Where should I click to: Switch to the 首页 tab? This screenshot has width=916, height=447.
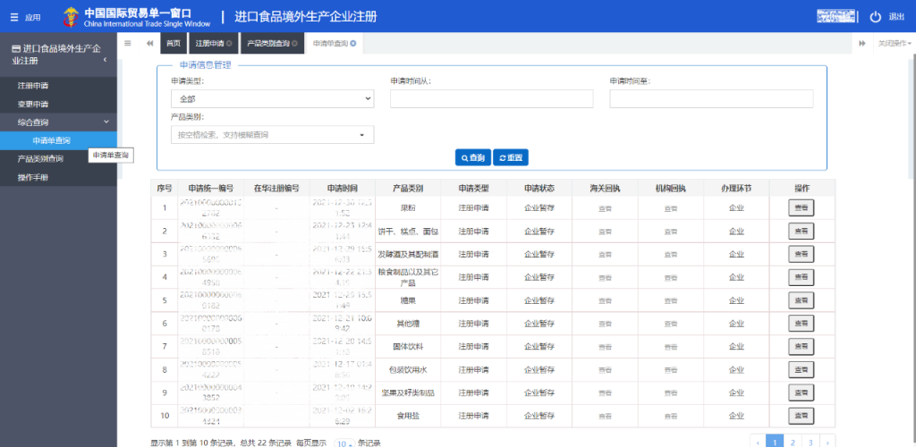pyautogui.click(x=174, y=43)
